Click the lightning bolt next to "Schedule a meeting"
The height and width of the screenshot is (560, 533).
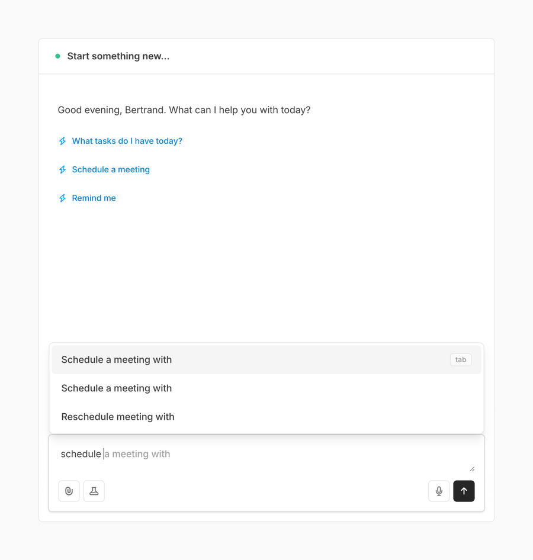[x=62, y=169]
